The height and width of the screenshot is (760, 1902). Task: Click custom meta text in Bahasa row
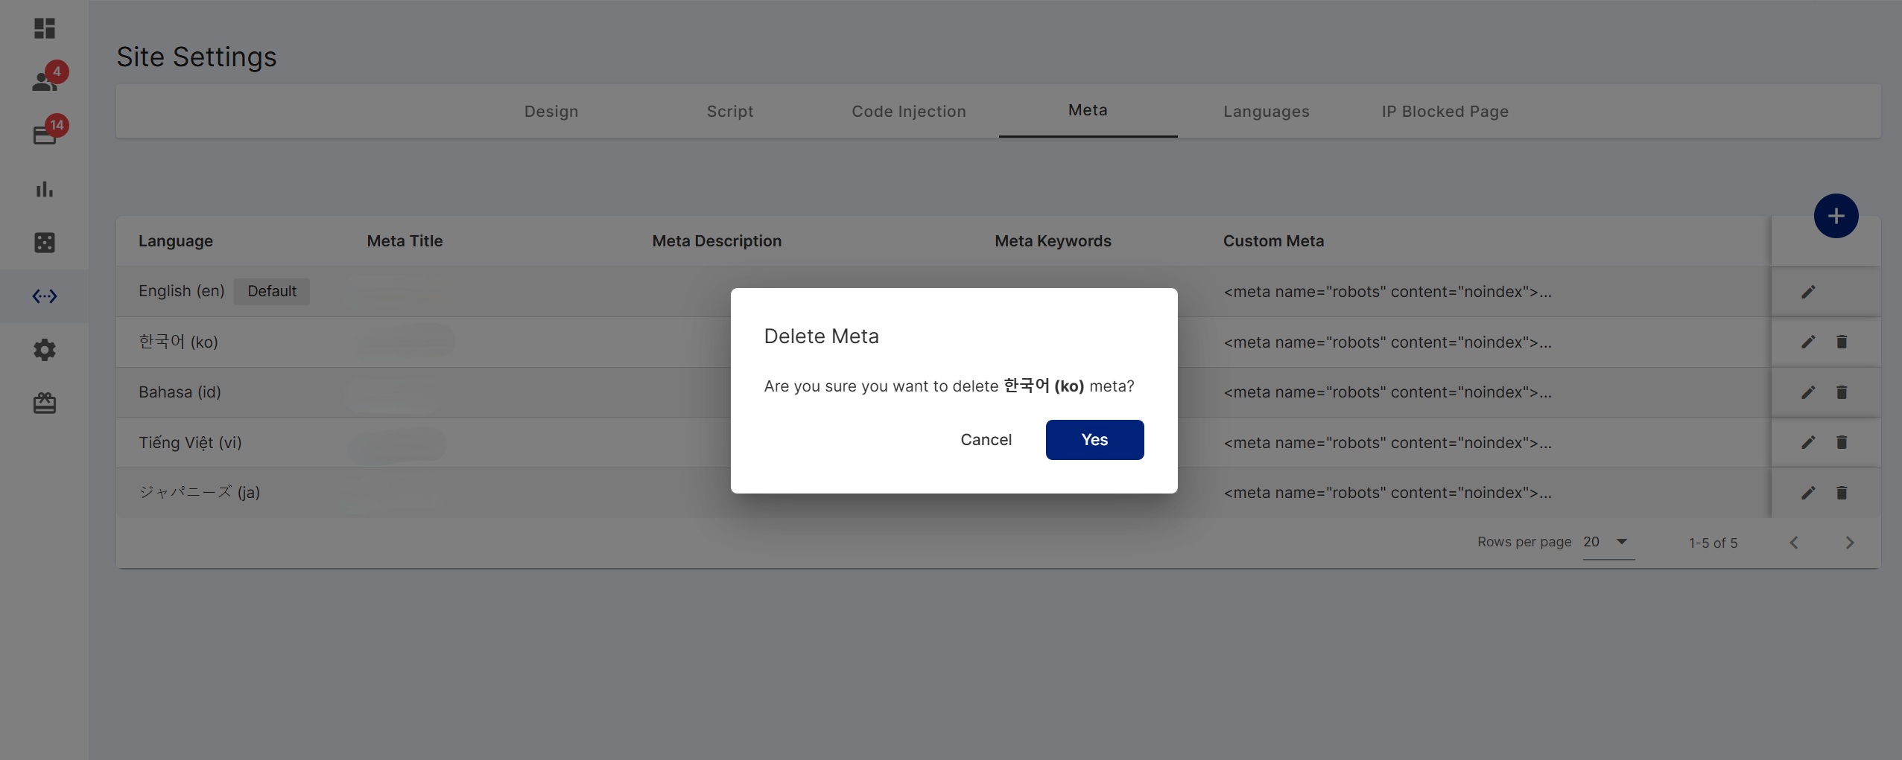pyautogui.click(x=1387, y=392)
